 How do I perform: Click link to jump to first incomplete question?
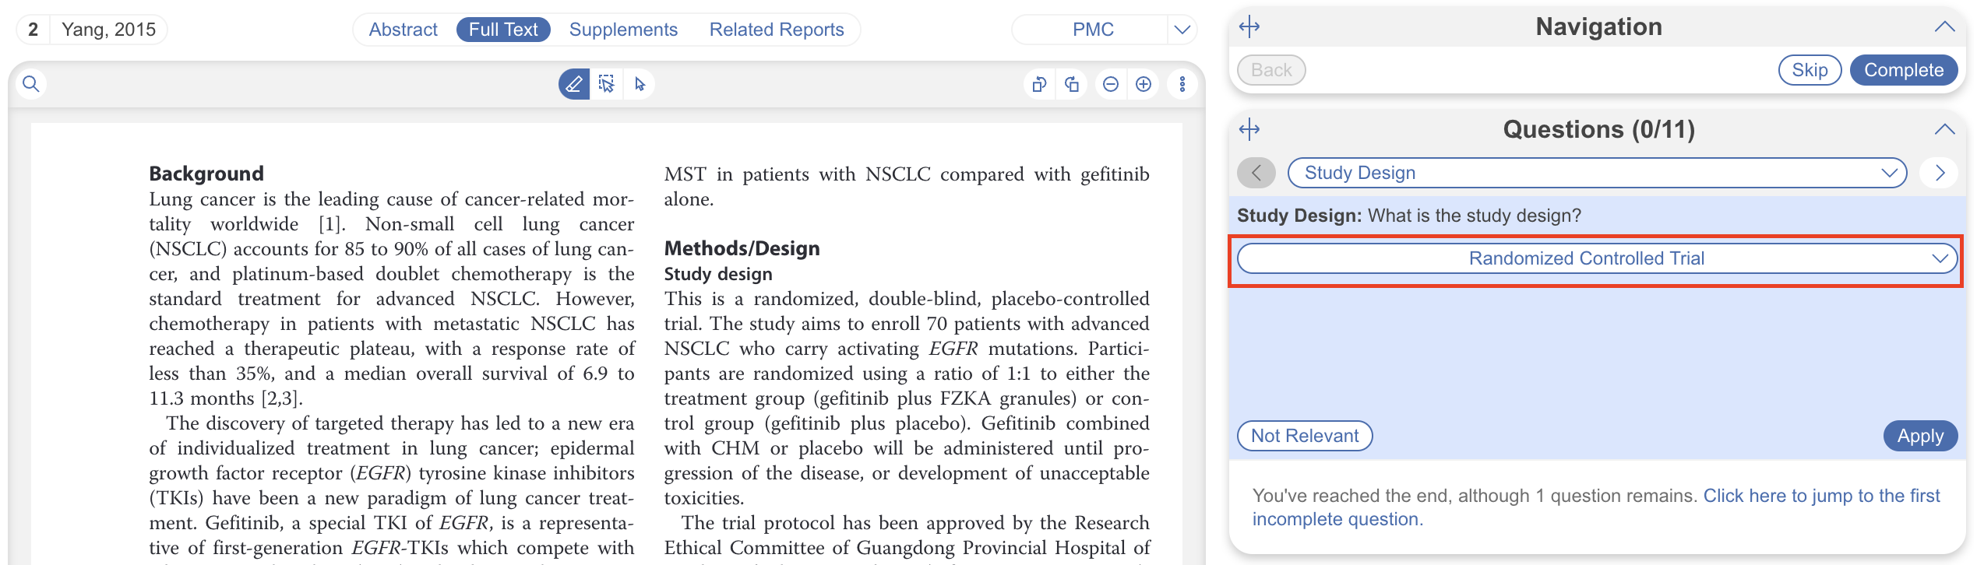(x=1821, y=496)
